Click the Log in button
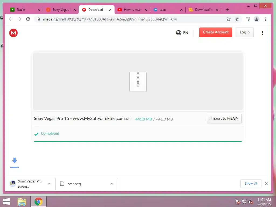 [x=245, y=32]
